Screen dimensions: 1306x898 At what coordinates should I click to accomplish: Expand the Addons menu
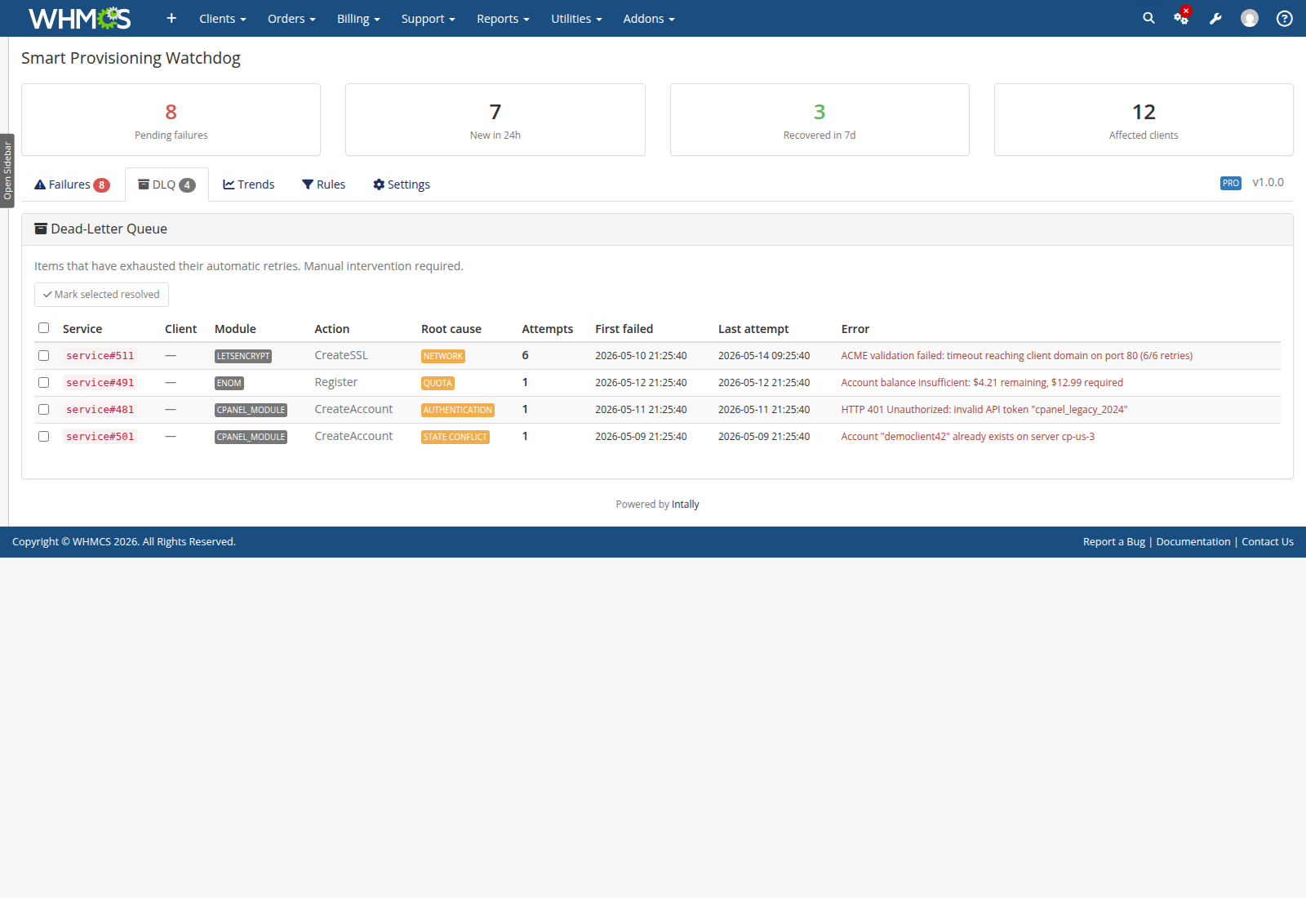pos(649,19)
